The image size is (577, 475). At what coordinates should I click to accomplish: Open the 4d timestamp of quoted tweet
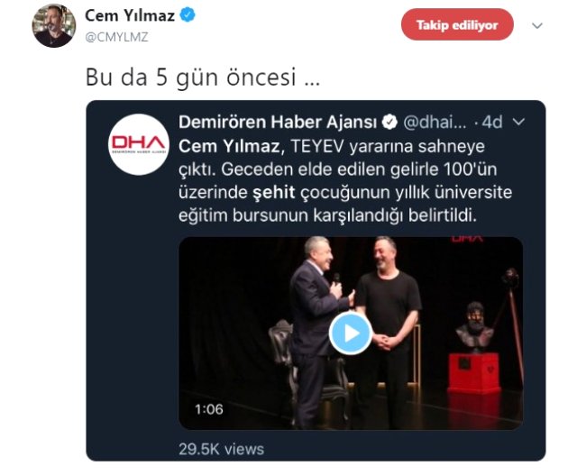coord(492,123)
